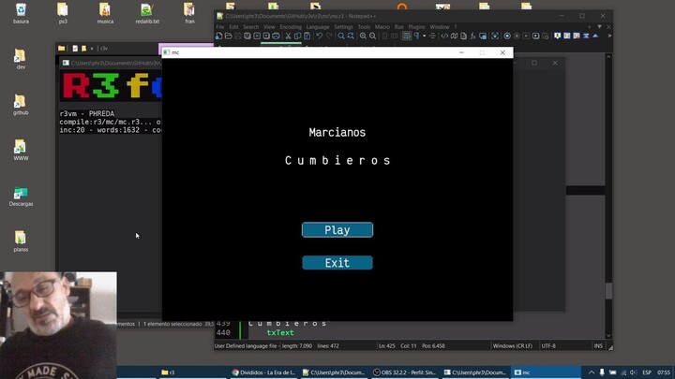Select dev folder shortcut on desktop
This screenshot has height=379, width=675.
pos(21,59)
